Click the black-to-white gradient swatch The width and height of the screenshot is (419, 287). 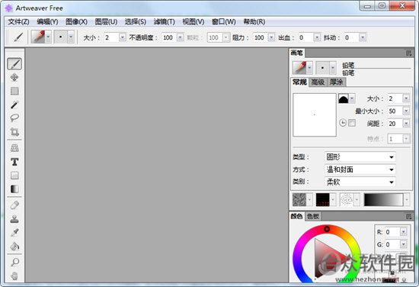pos(383,200)
